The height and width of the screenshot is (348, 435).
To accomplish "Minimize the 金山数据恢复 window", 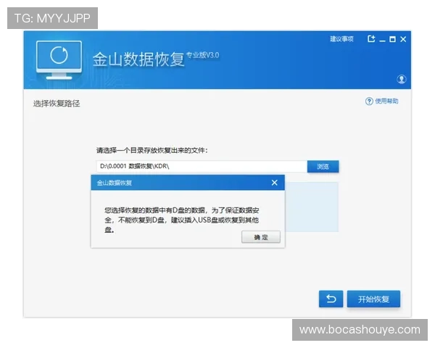I will [x=382, y=41].
